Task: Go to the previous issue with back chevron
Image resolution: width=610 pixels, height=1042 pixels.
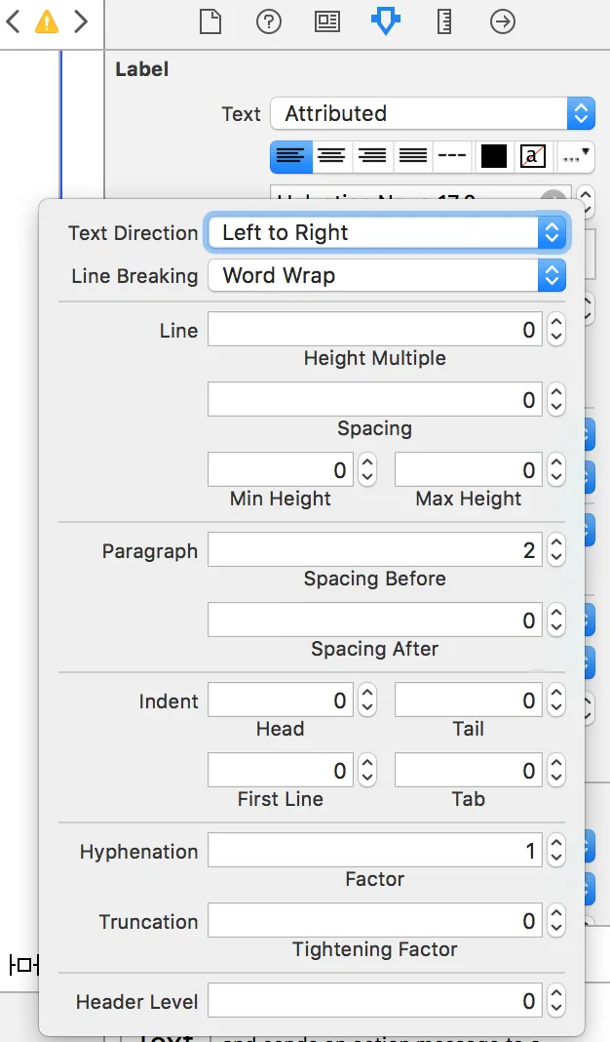Action: pos(13,21)
